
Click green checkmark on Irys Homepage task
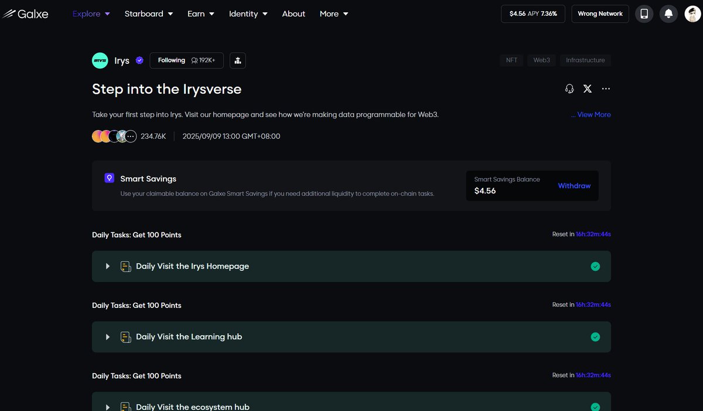point(595,266)
